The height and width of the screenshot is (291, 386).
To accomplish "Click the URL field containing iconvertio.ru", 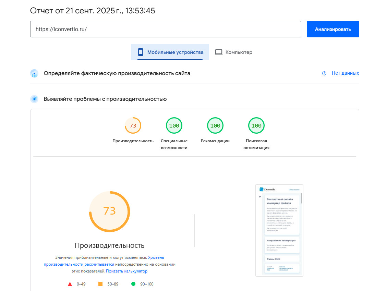I will 166,29.
